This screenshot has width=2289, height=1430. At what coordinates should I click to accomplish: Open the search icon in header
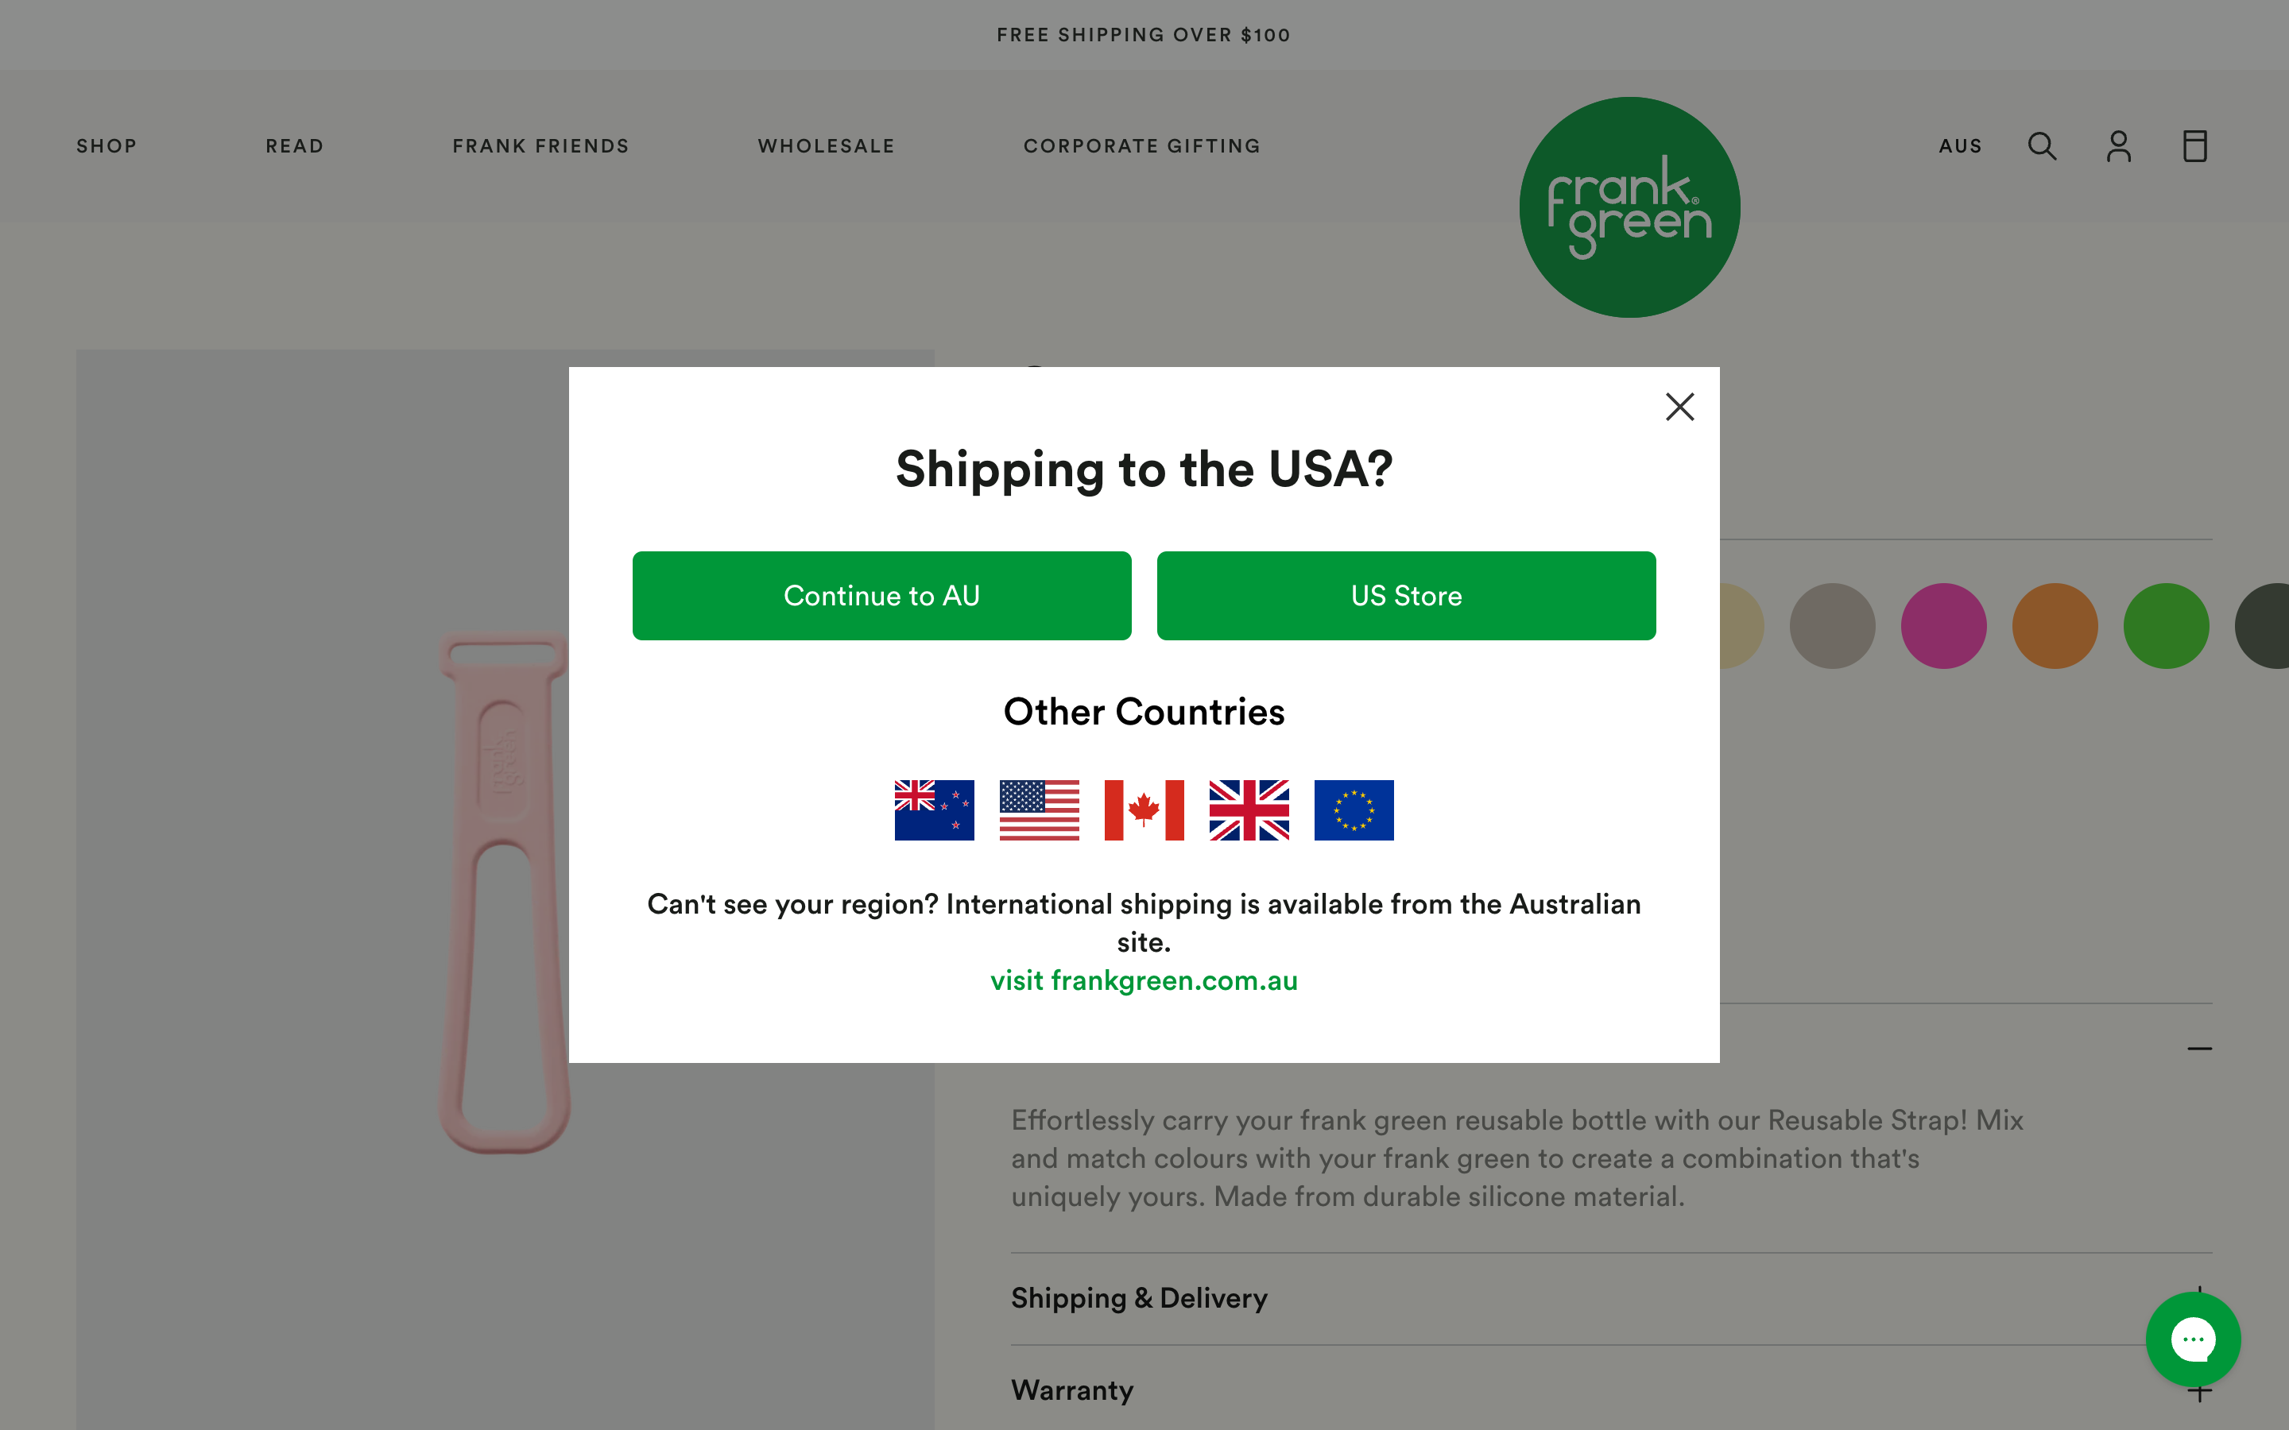pyautogui.click(x=2041, y=147)
